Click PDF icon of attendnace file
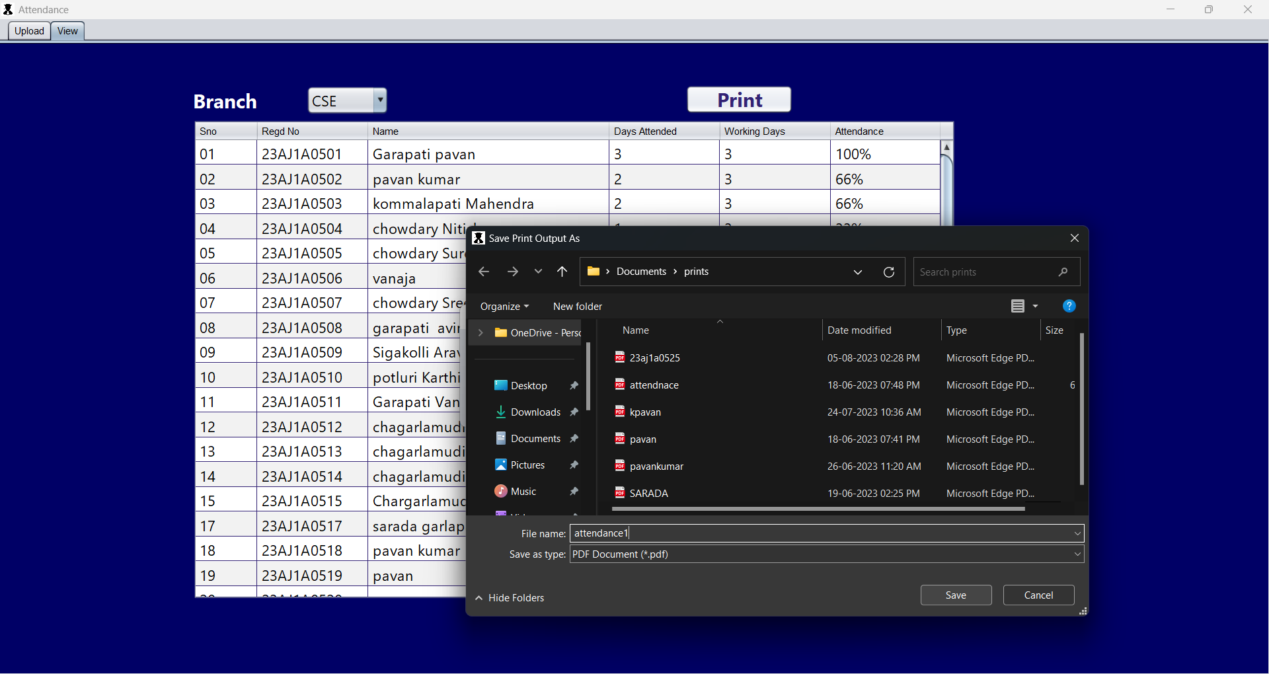The image size is (1269, 674). (620, 385)
